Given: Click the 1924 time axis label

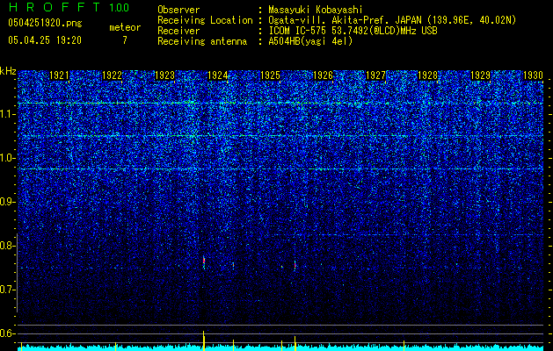Looking at the screenshot, I should [x=218, y=75].
